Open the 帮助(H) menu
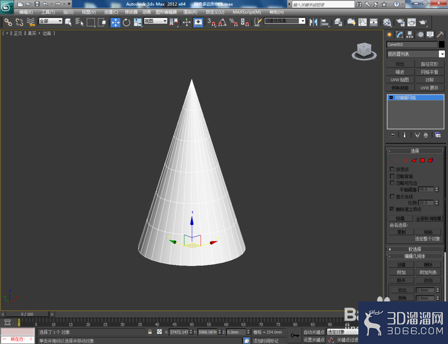 [x=276, y=12]
